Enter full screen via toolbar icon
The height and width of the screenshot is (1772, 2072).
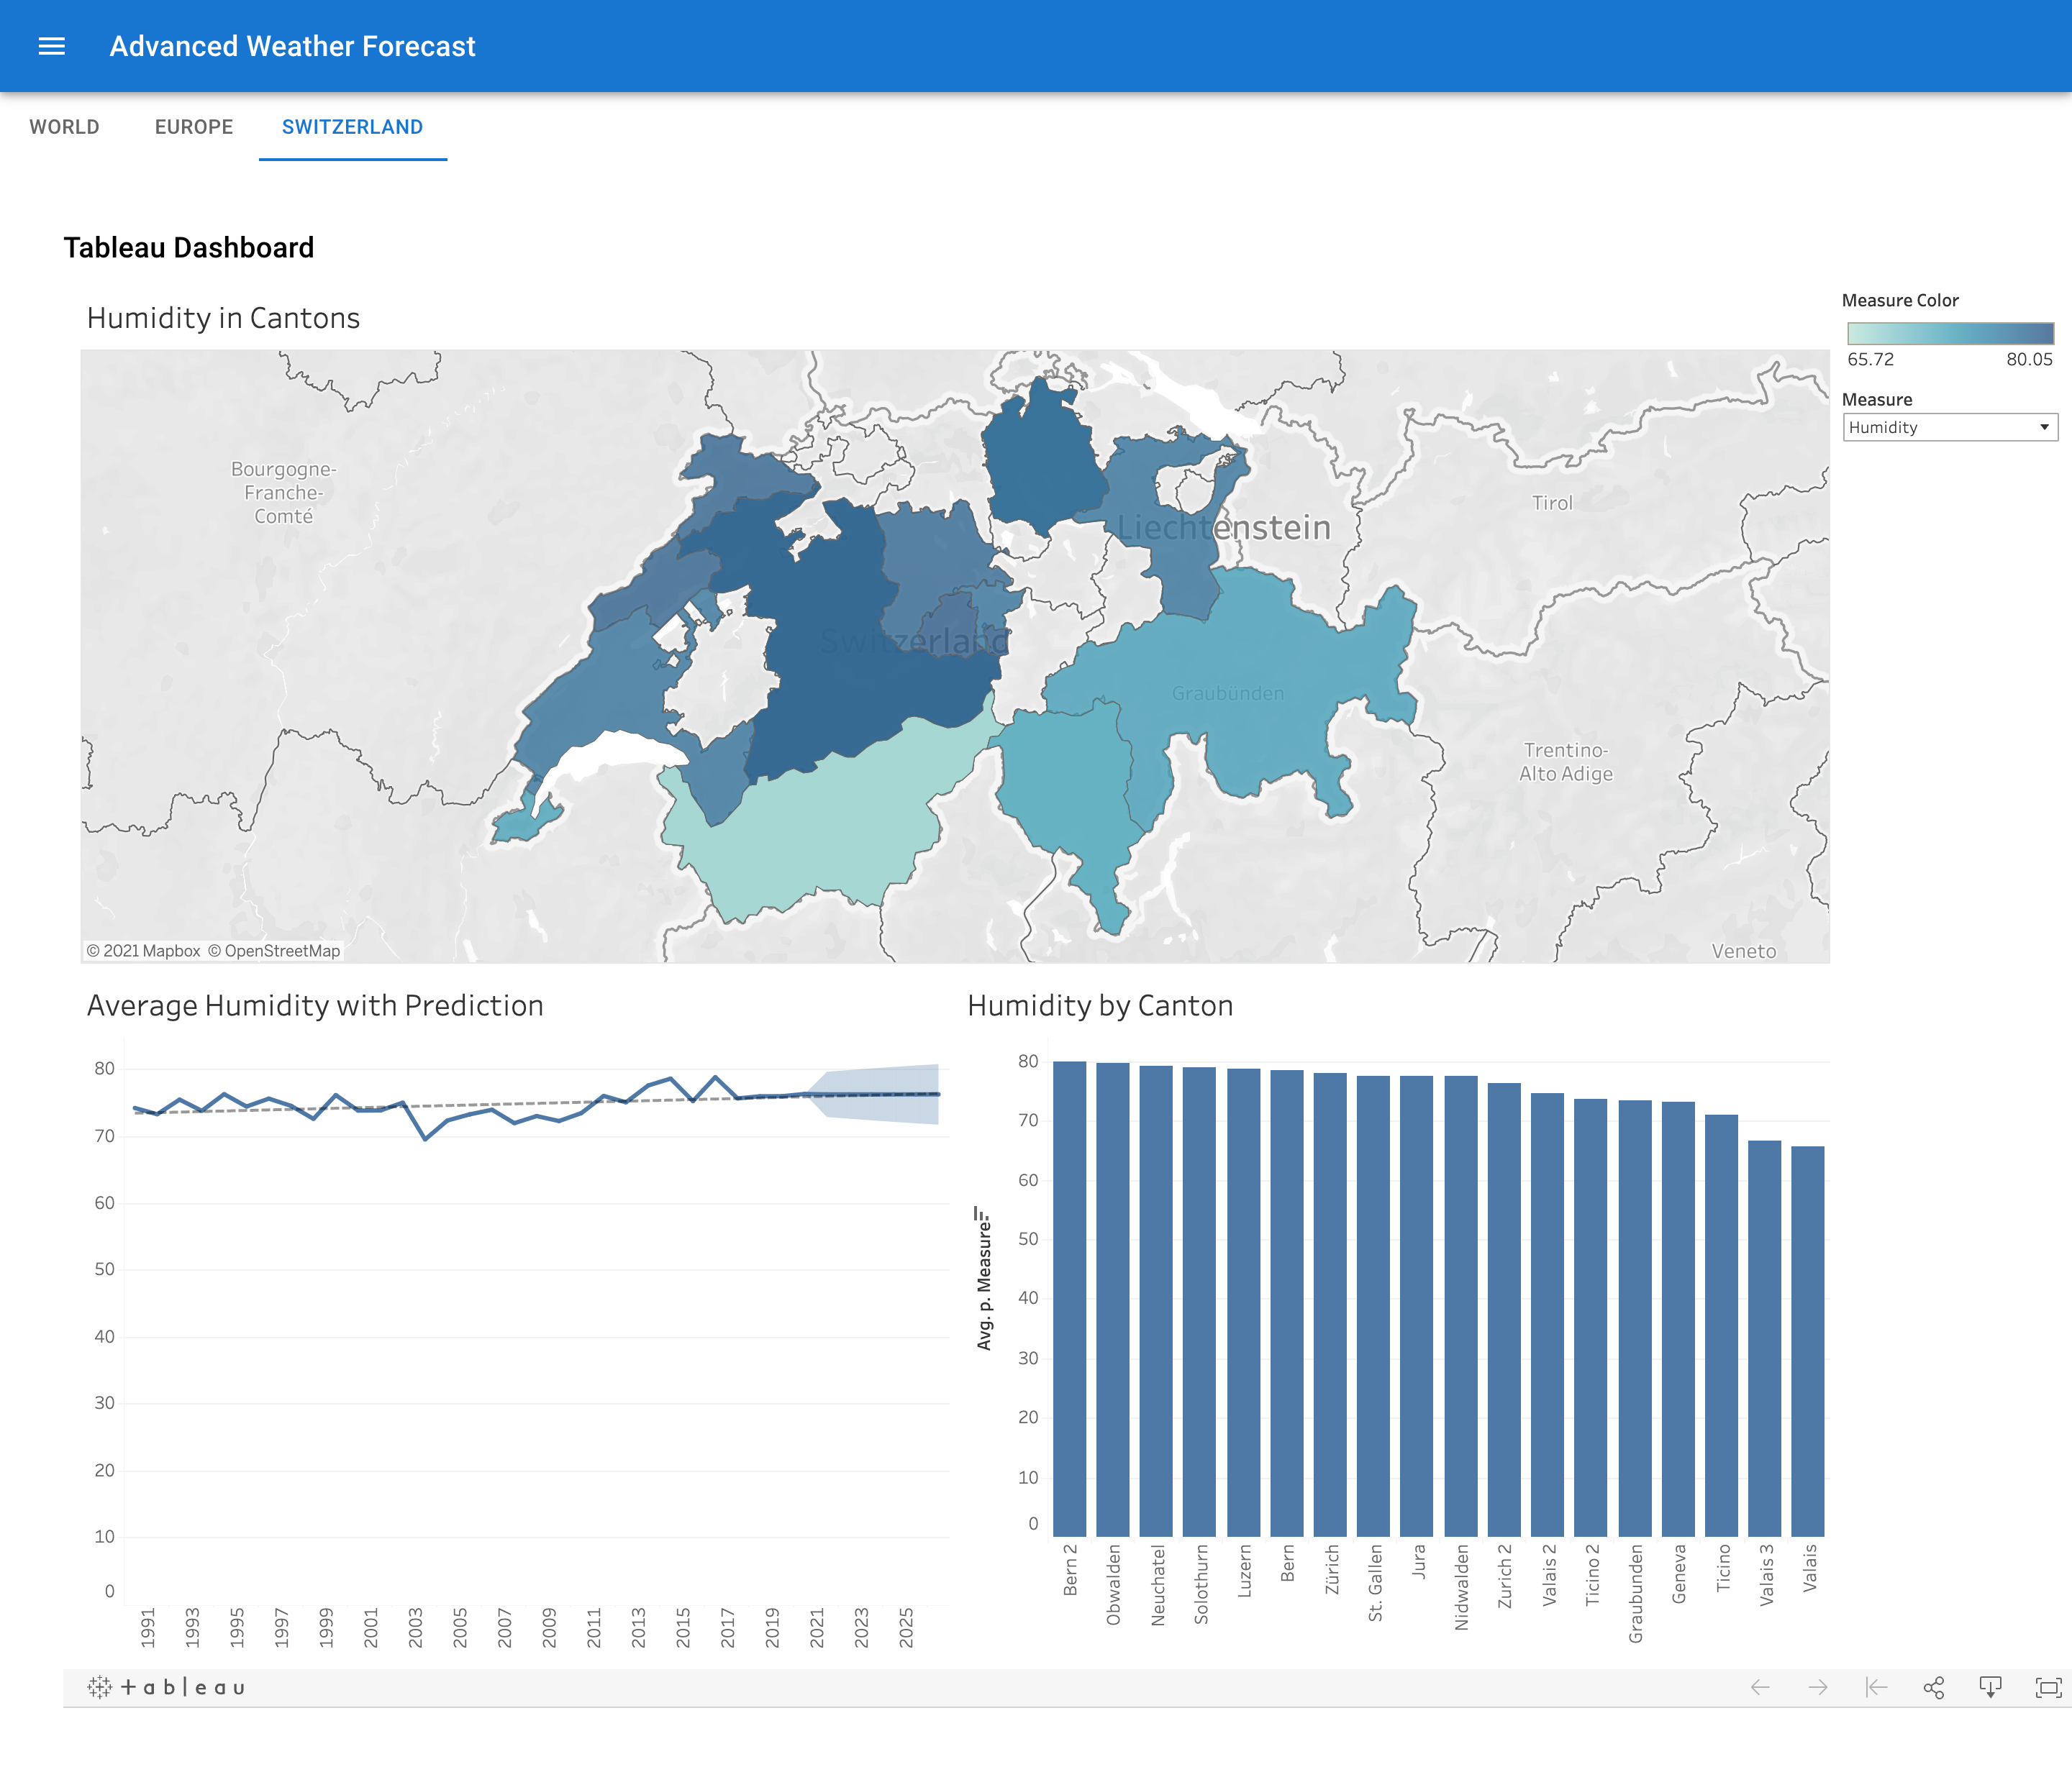pyautogui.click(x=2048, y=1688)
